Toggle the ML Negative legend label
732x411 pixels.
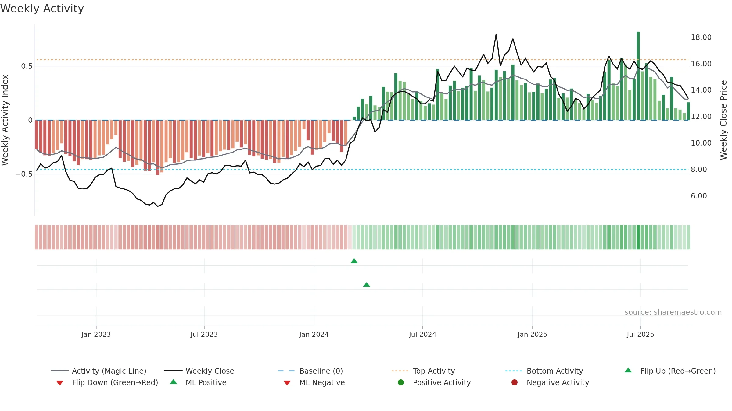(x=322, y=382)
